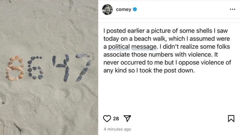
Task: Save the post with the bookmark icon
Action: coord(231,119)
